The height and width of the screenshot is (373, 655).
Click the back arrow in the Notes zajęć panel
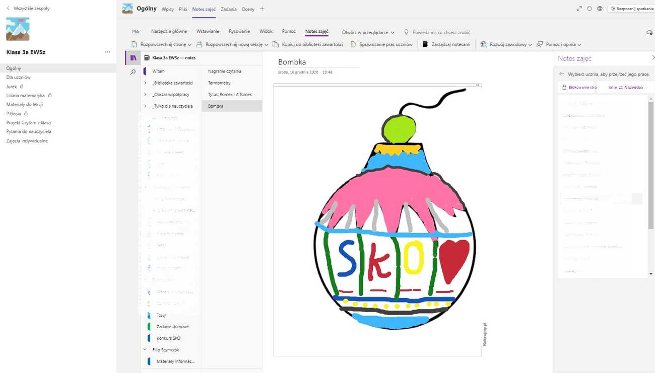tap(561, 74)
